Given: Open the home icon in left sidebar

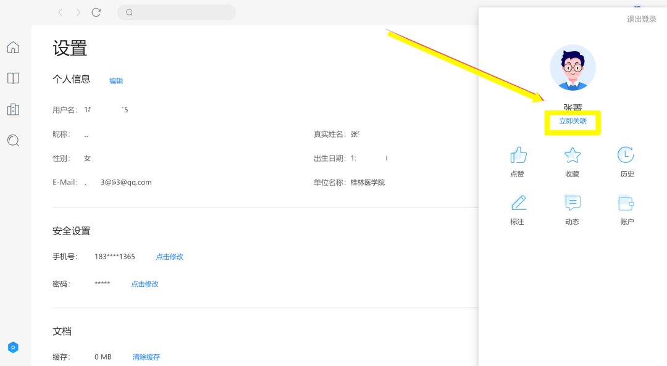Looking at the screenshot, I should (x=13, y=48).
